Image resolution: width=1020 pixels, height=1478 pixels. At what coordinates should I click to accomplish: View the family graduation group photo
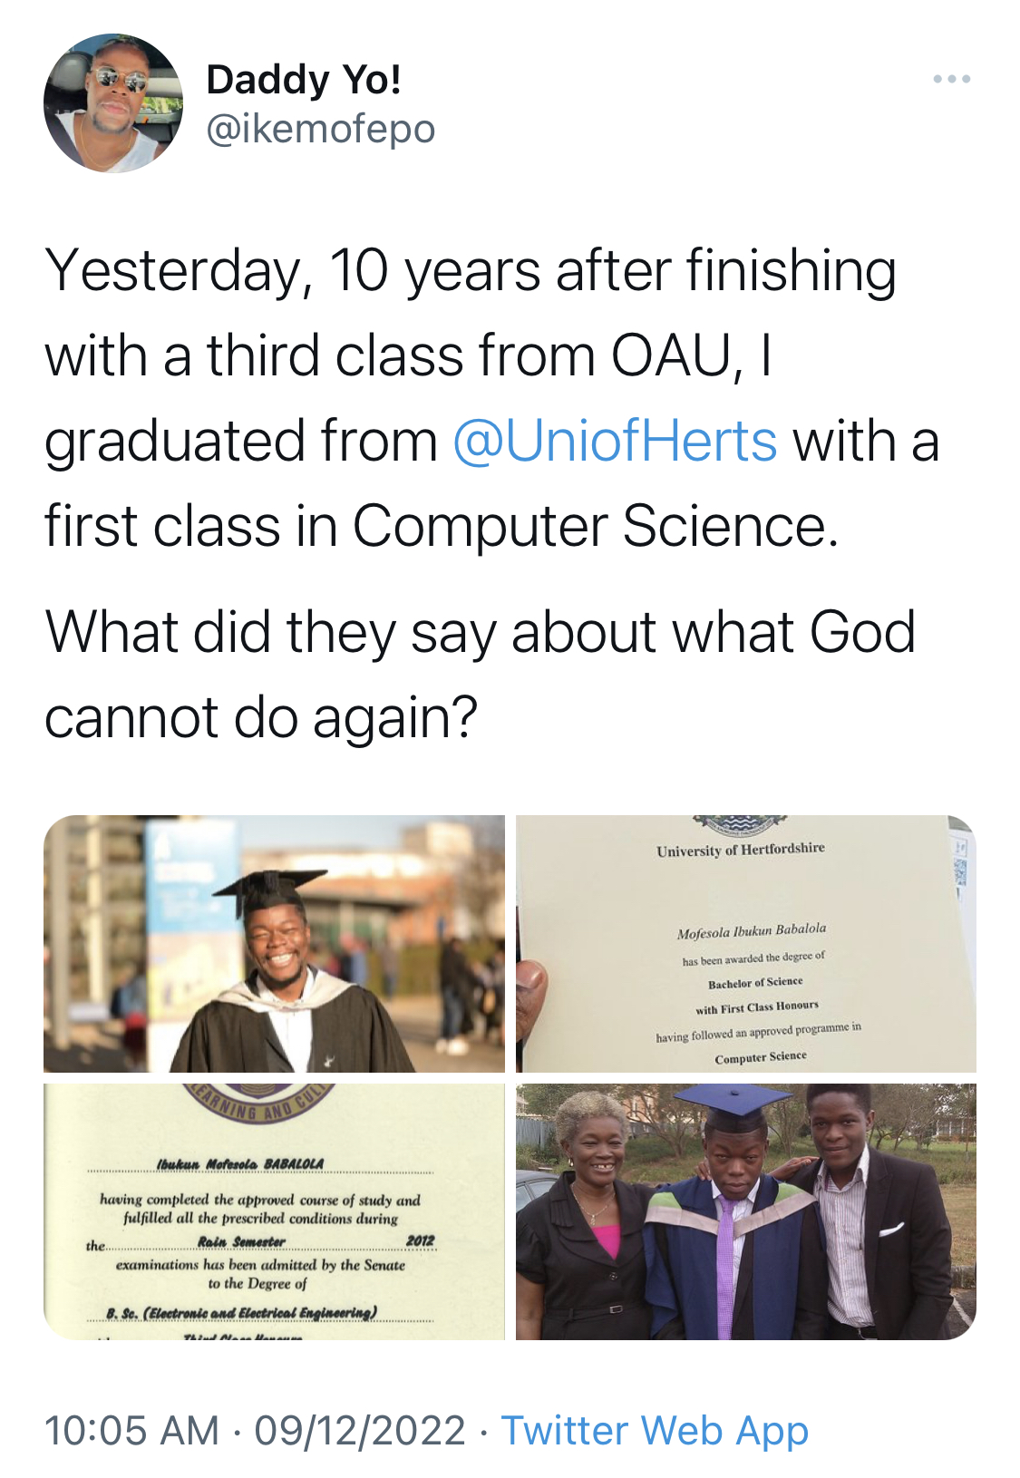746,1211
